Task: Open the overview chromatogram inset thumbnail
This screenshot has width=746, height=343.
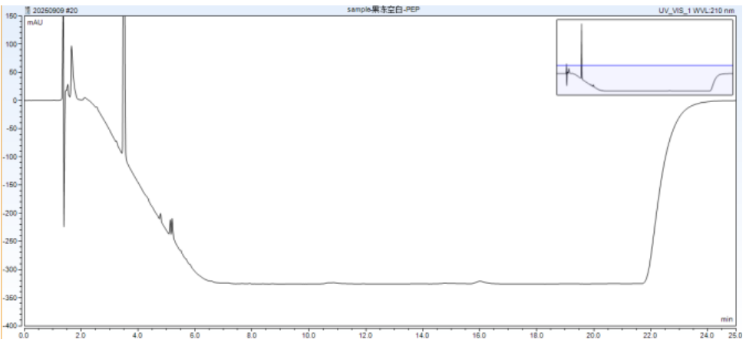Action: pyautogui.click(x=645, y=57)
